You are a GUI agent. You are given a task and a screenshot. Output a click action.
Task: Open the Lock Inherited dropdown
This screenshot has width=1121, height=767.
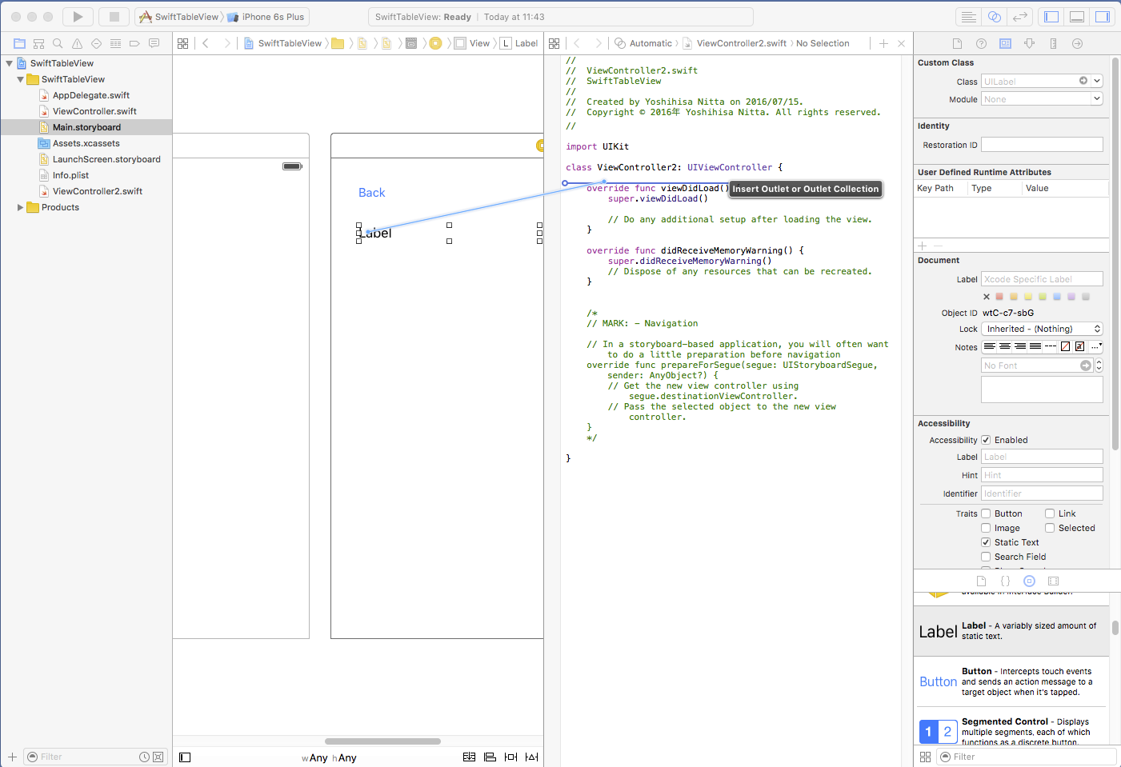pyautogui.click(x=1042, y=329)
